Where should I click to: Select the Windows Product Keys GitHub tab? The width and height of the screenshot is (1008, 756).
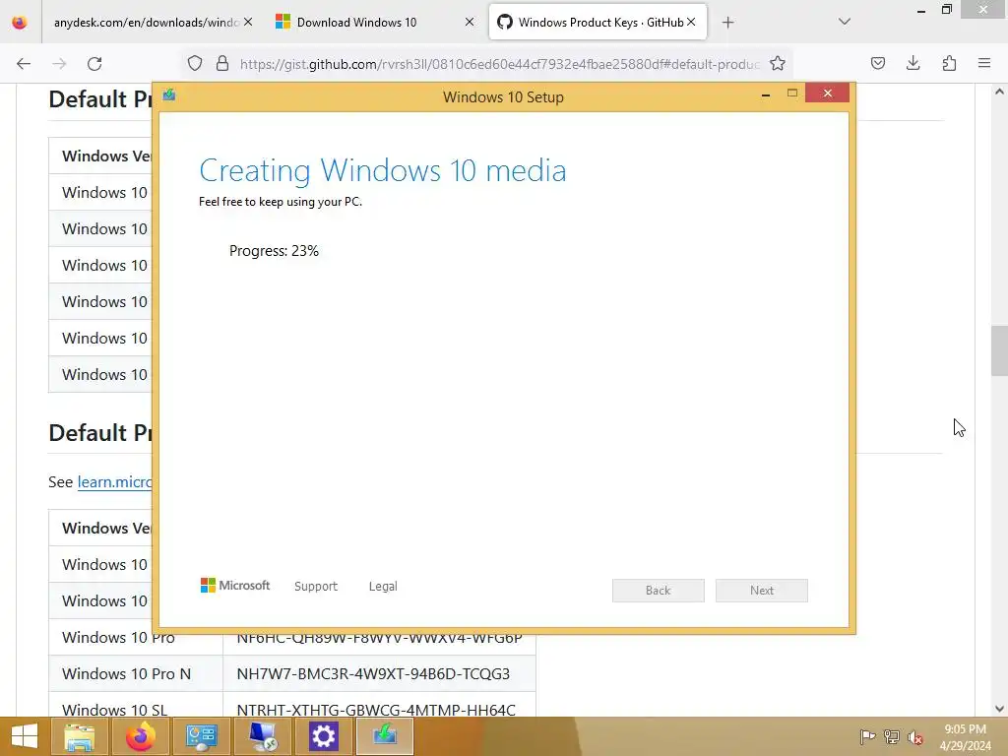click(x=598, y=23)
